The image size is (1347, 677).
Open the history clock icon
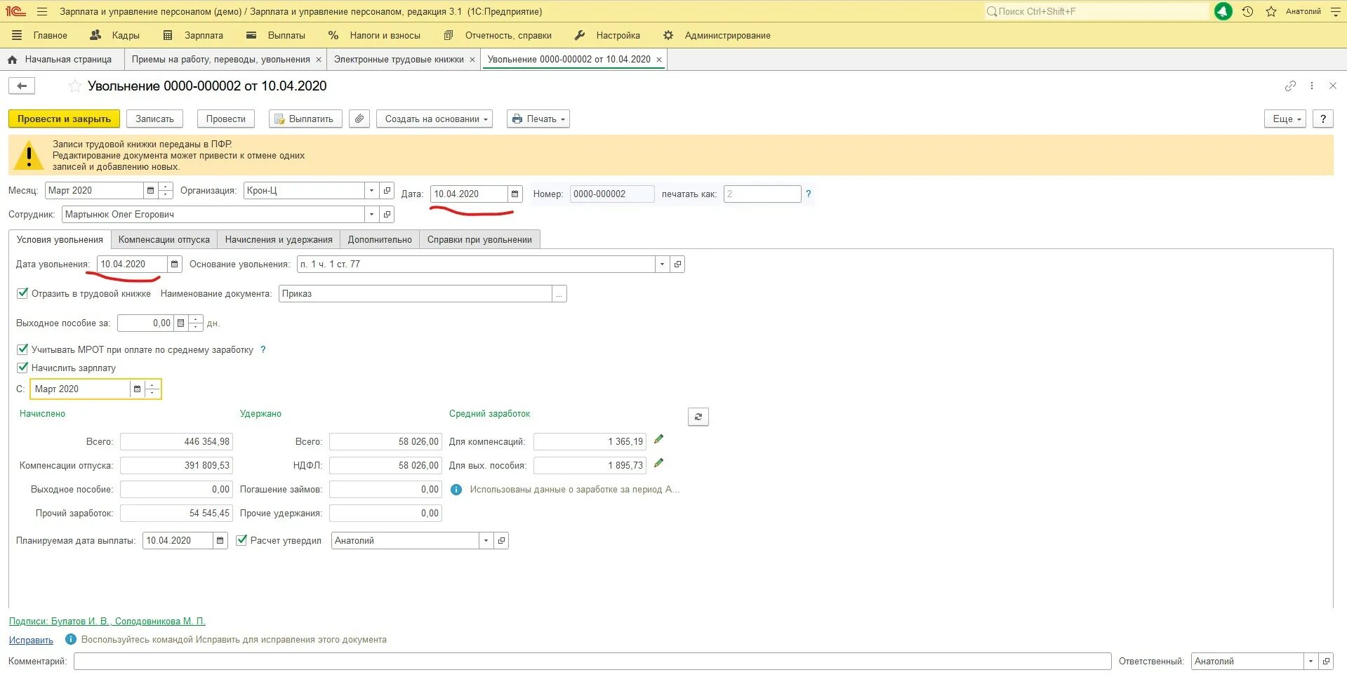1247,11
